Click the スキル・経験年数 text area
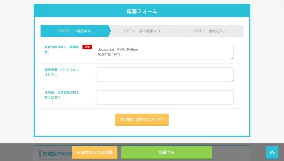The height and width of the screenshot is (161, 284). coord(164,52)
